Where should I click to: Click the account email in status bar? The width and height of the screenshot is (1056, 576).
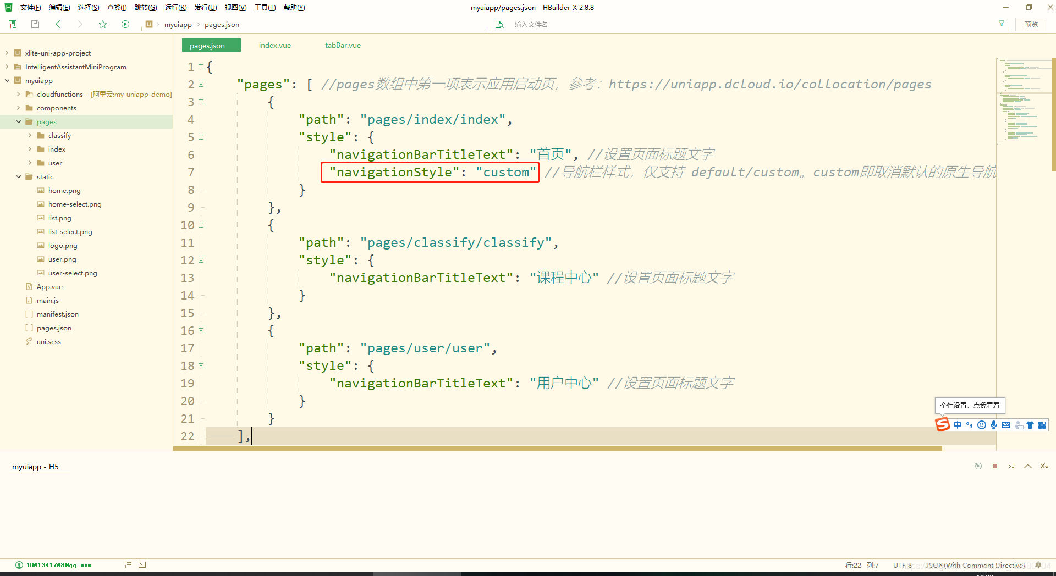click(59, 565)
